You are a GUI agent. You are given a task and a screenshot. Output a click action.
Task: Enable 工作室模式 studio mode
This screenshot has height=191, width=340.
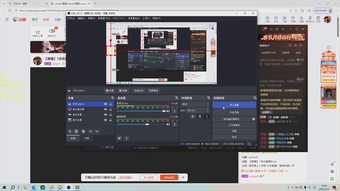pyautogui.click(x=234, y=125)
